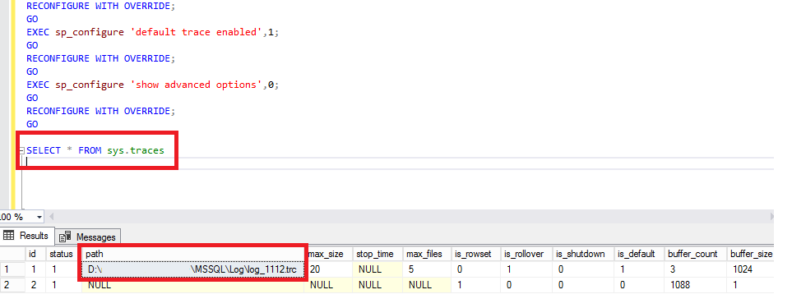Click the max_files column header

426,254
